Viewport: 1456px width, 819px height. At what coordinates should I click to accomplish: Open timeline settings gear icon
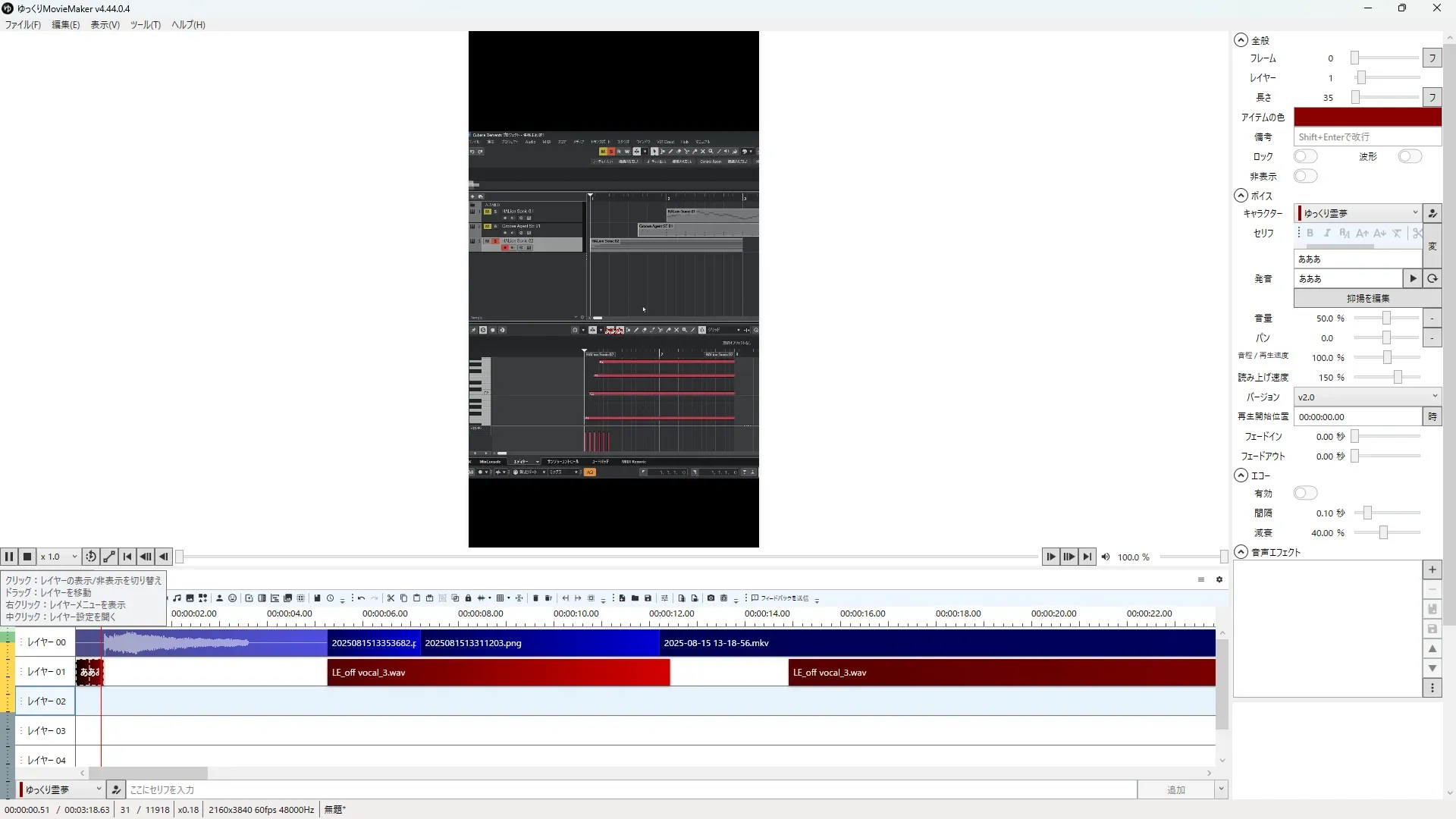[x=1219, y=579]
